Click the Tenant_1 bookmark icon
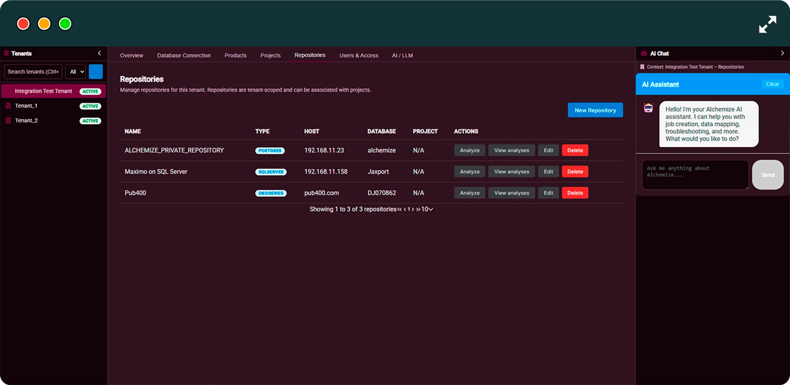Viewport: 790px width, 385px height. tap(8, 106)
